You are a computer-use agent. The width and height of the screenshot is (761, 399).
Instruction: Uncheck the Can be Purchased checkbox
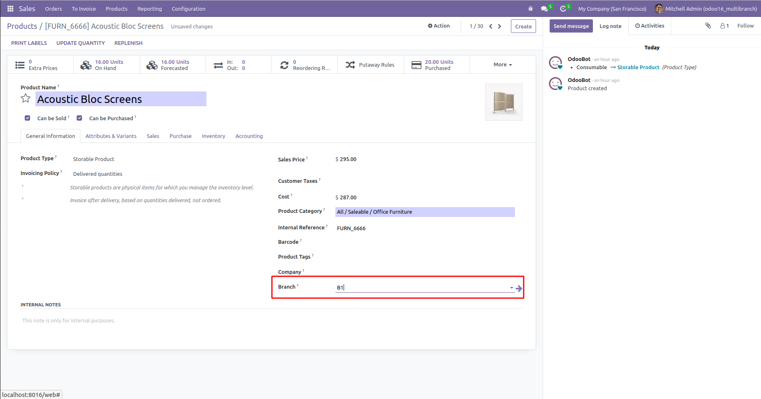point(80,118)
